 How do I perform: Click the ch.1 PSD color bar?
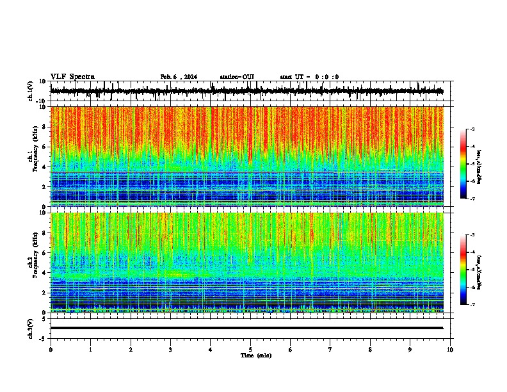463,164
